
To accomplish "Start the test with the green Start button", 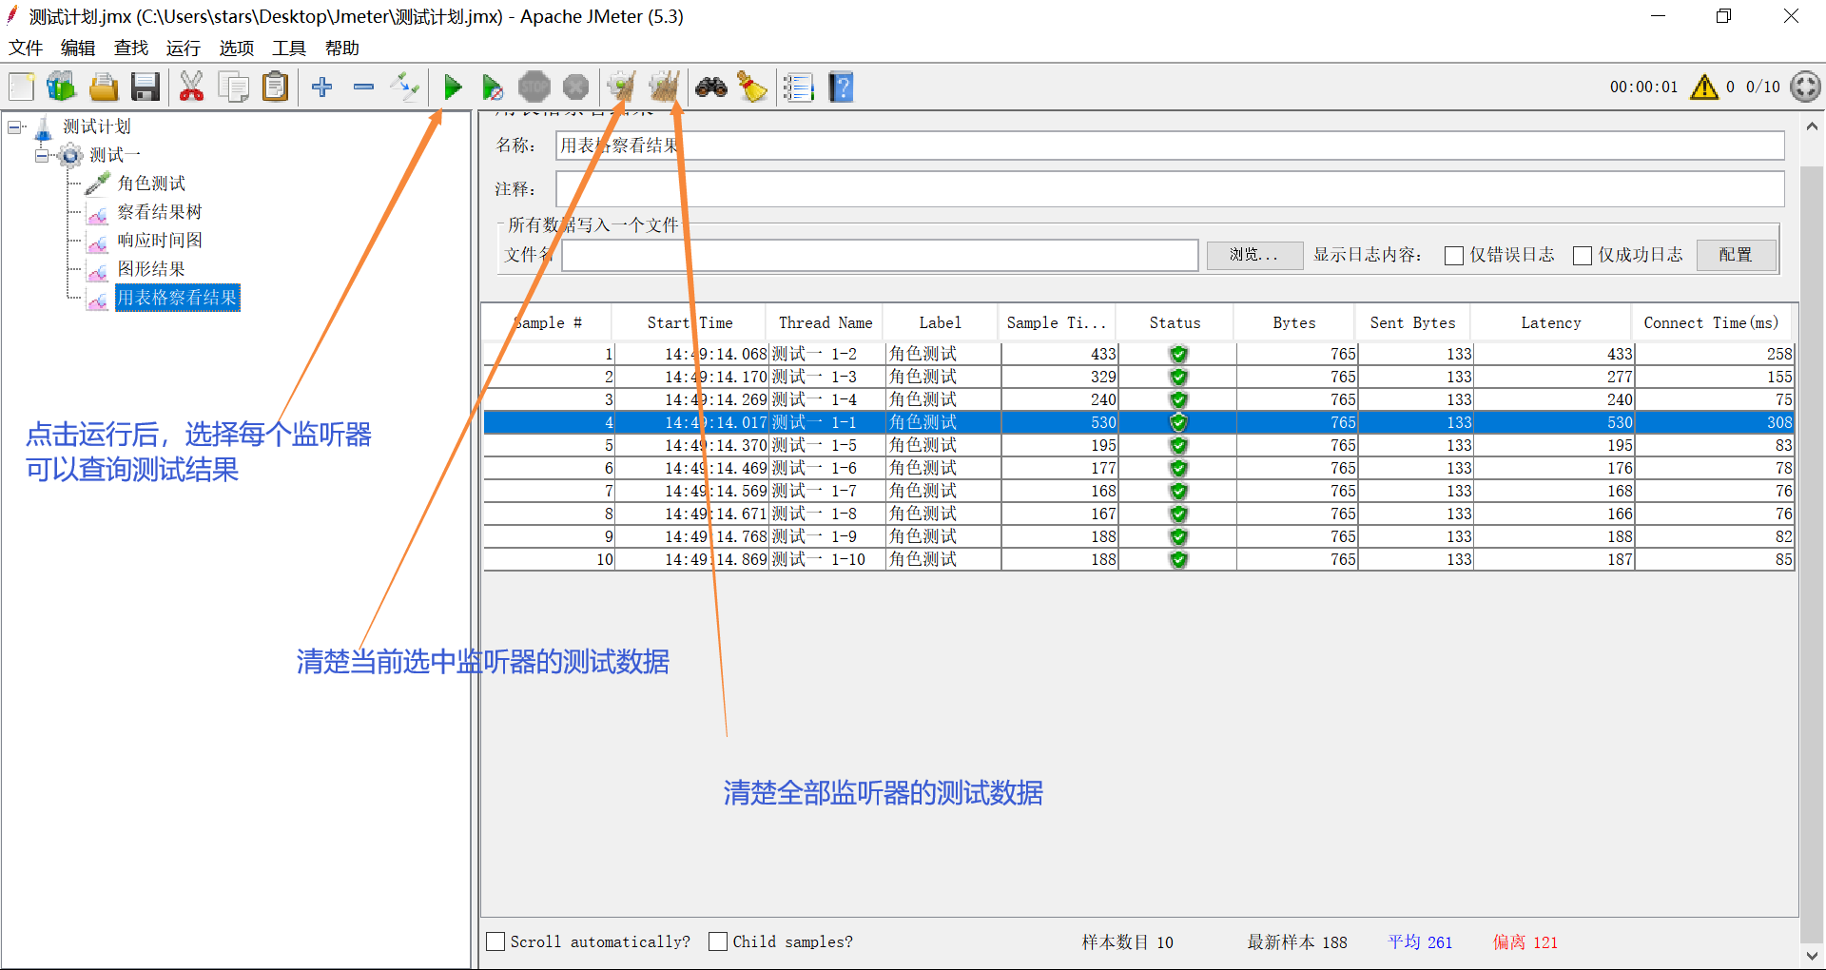I will tap(454, 87).
